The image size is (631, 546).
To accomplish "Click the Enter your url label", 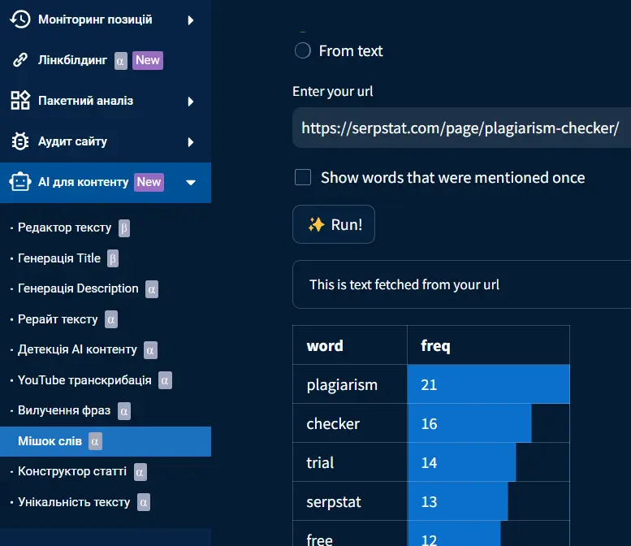I will tap(333, 91).
